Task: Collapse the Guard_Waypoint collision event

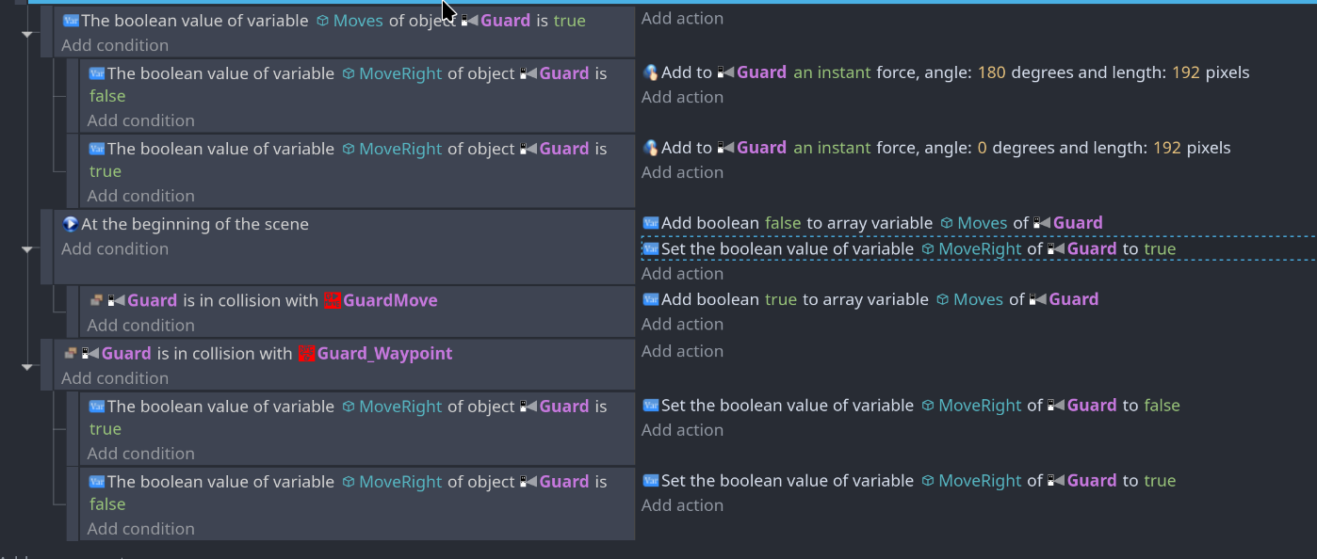Action: (27, 367)
